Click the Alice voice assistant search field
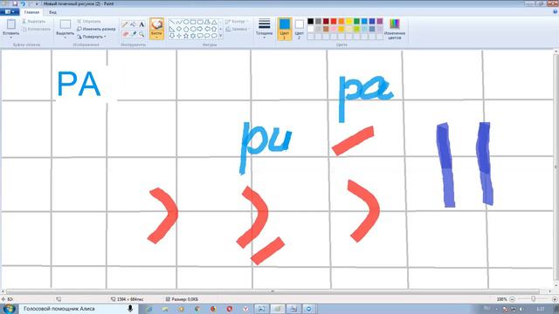Viewport: 559px width, 314px height. [79, 309]
